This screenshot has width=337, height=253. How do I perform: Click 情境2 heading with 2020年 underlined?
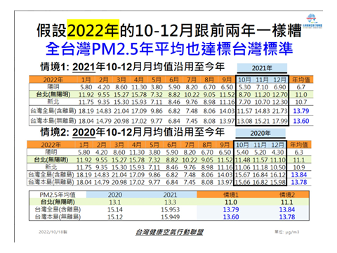point(133,132)
